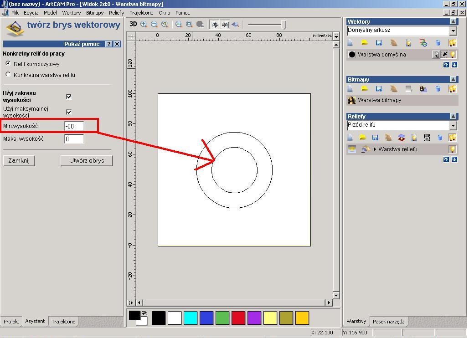Save bitmap layer in Bitmapy panel
The width and height of the screenshot is (469, 338).
379,89
